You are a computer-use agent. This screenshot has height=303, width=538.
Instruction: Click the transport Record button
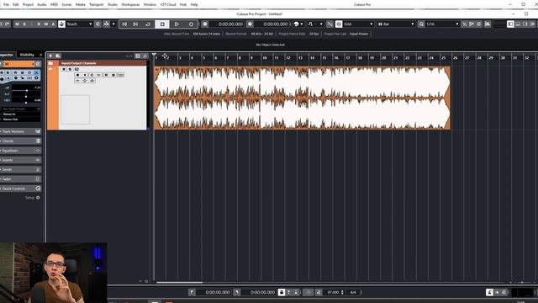(x=191, y=24)
